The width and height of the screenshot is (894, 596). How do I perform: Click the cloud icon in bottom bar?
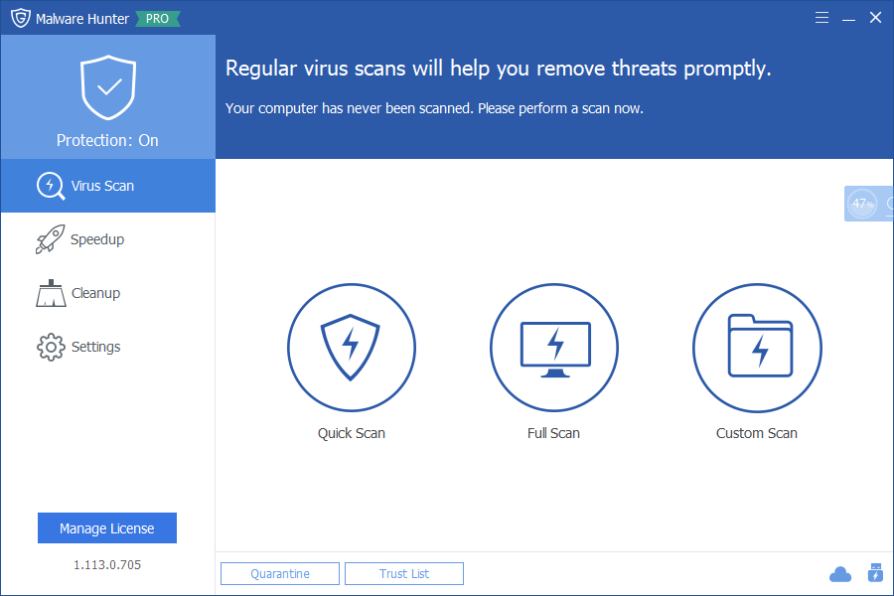click(840, 574)
